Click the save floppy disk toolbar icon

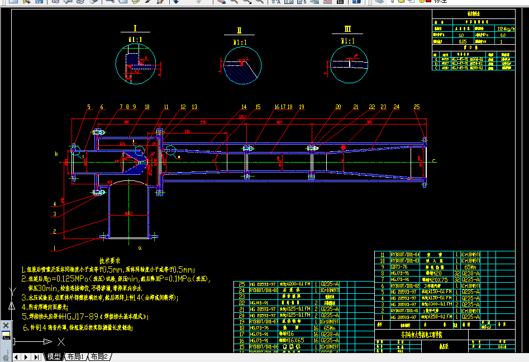39,1
